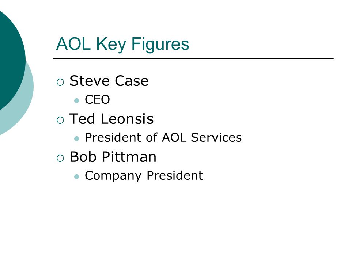Click the dark teal circle decoration
The height and width of the screenshot is (263, 351).
coord(10,58)
